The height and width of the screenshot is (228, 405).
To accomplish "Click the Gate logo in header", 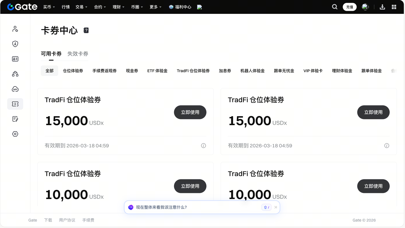I will 22,7.
